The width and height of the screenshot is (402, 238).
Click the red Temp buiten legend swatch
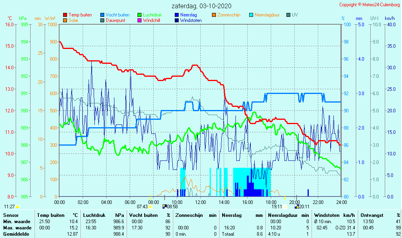65,15
